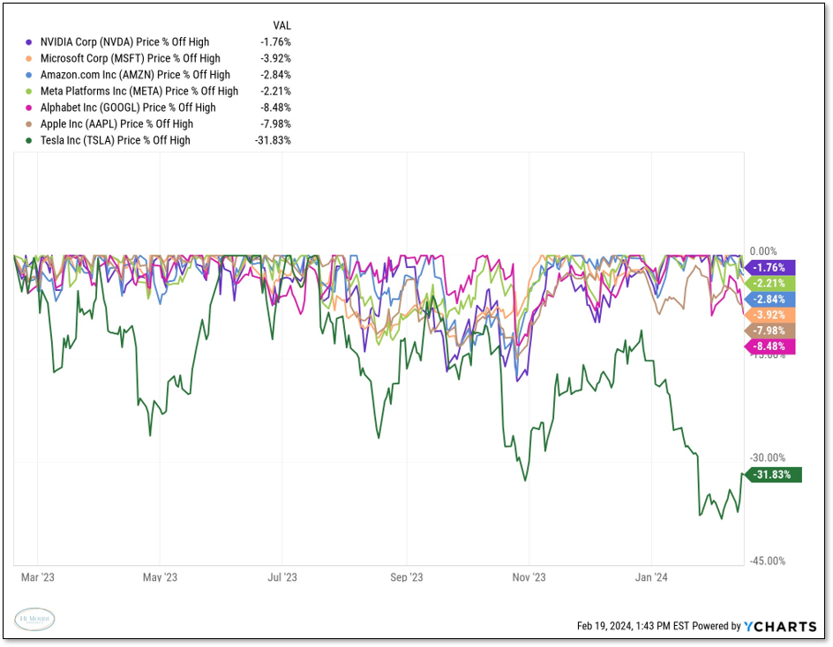Click the YCHARTS logo
Viewport: 833px width, 647px height.
tap(780, 627)
